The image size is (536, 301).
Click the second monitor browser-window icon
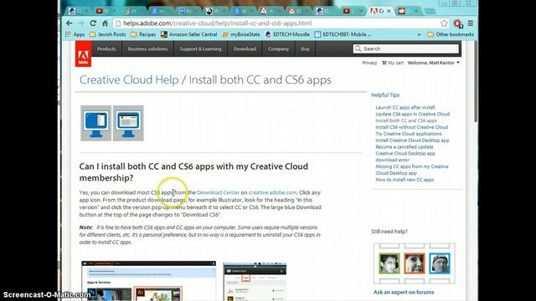click(128, 123)
